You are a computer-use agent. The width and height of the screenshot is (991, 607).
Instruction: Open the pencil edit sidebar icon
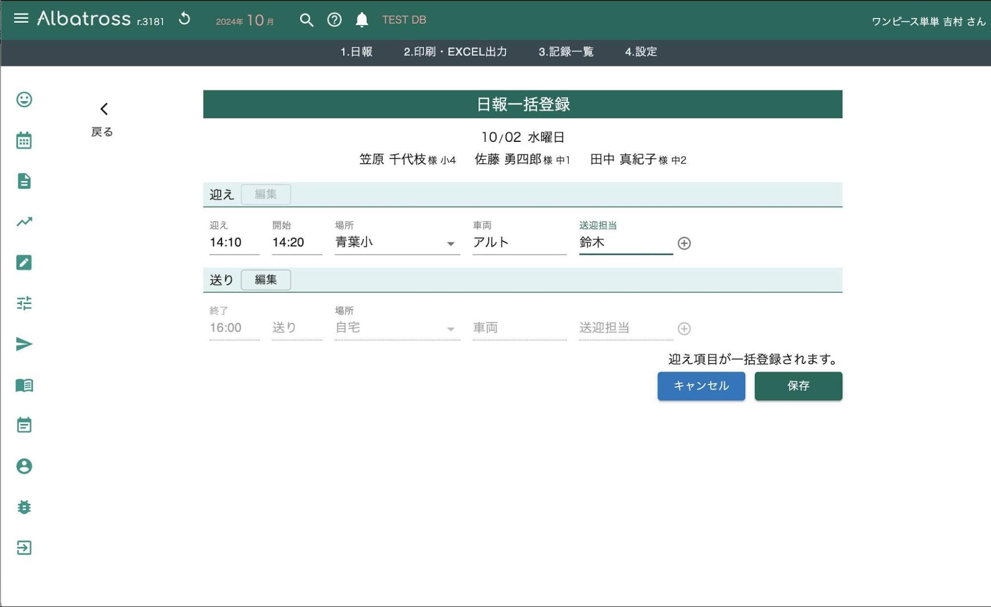(24, 262)
